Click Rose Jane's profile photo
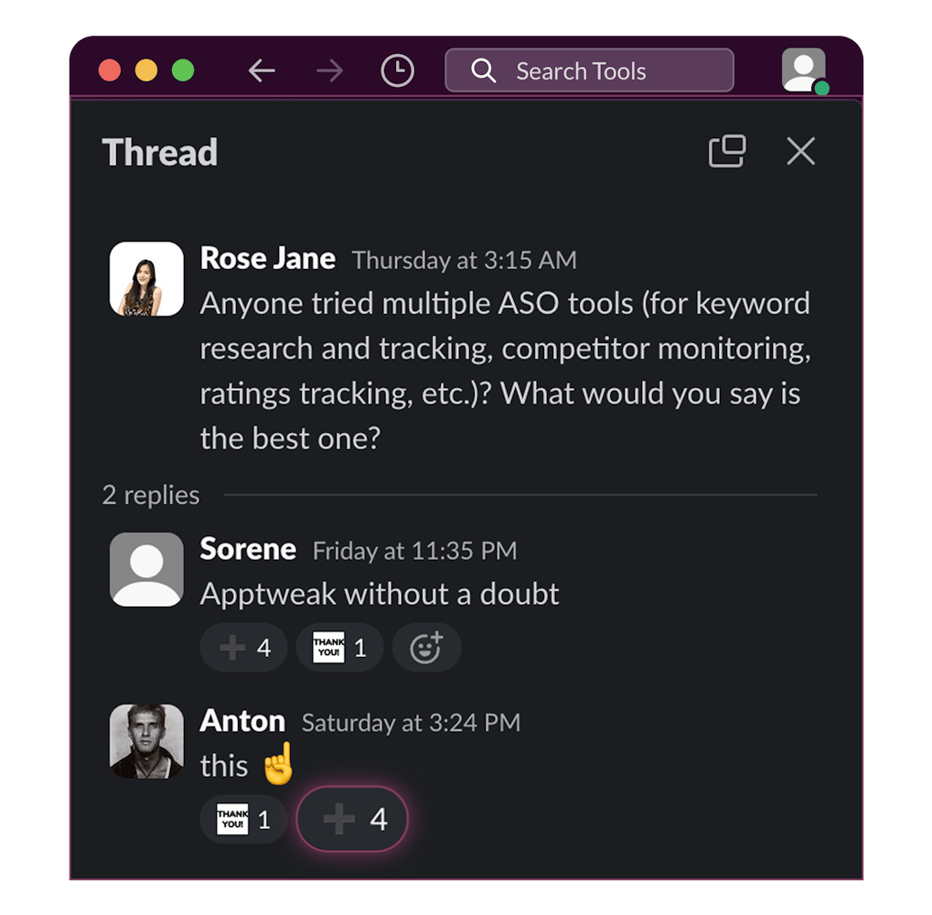Viewport: 932px width, 915px height. coord(145,278)
